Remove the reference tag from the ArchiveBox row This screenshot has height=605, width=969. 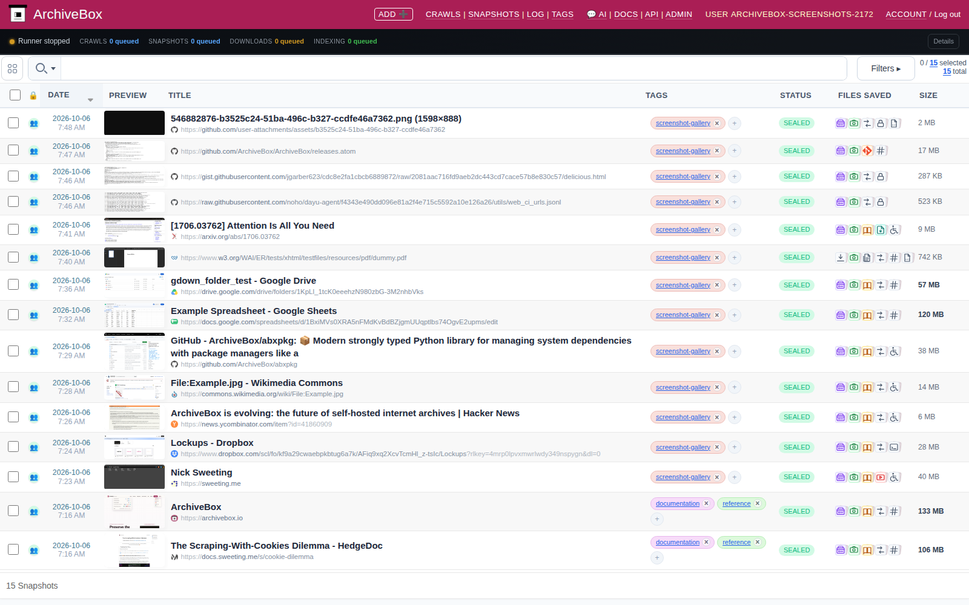click(757, 503)
